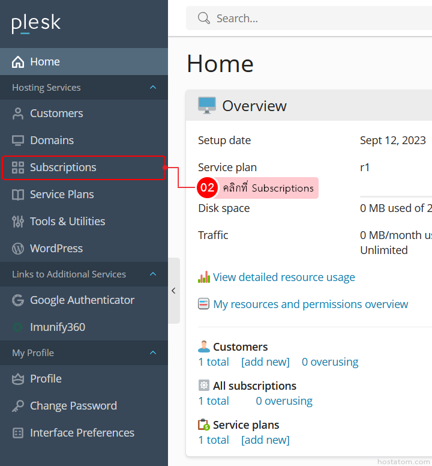Click the Tools & Utilities sliders icon
432x466 pixels.
18,222
